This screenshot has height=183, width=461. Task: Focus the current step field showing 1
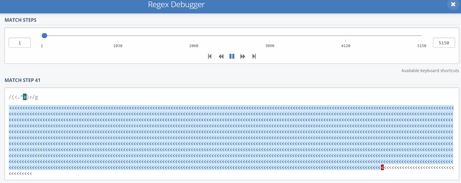point(20,43)
